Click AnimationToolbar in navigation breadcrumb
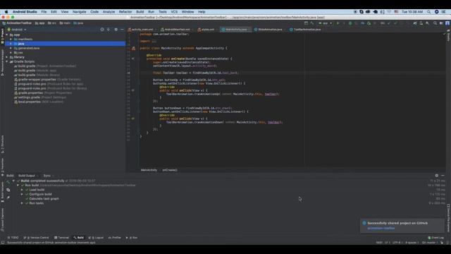This screenshot has height=254, width=451. [x=17, y=23]
